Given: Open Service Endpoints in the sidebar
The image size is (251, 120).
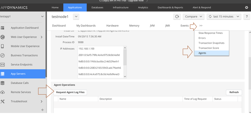Looking at the screenshot, I should point(22,65).
